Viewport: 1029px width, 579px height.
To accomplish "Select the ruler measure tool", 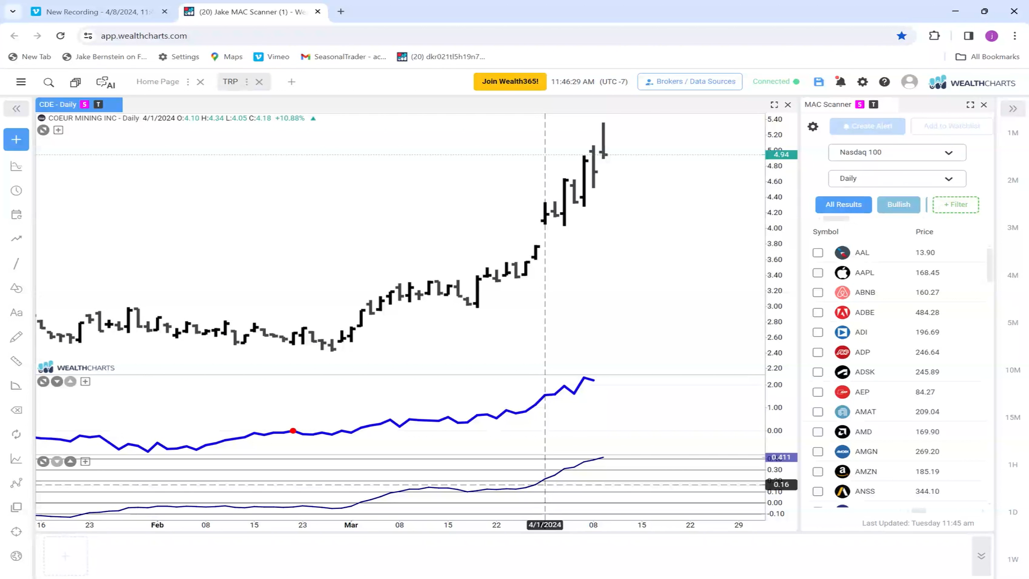I will pyautogui.click(x=16, y=361).
